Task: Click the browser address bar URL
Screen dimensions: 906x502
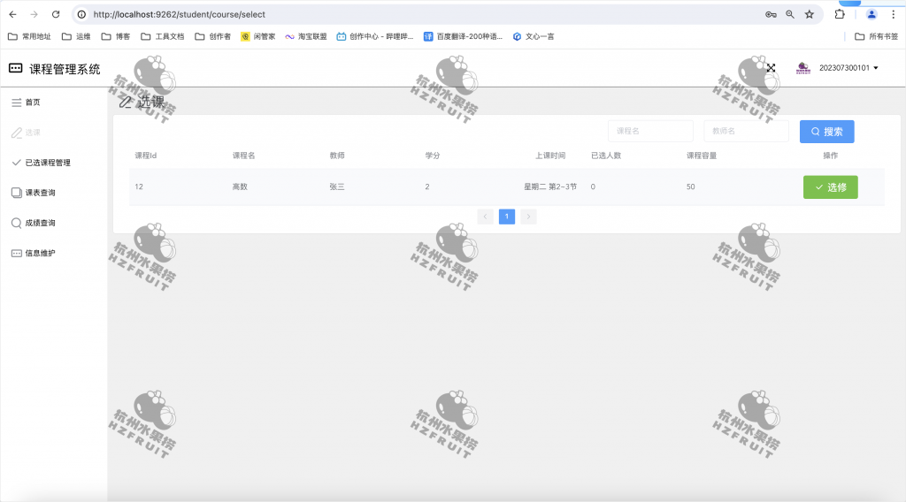Action: click(x=179, y=14)
